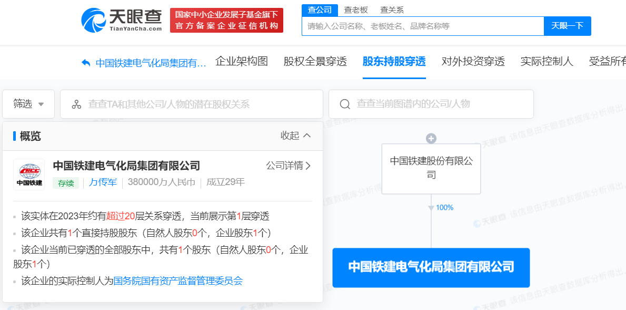Select the blue 中国铁建电气化局集团有限公司 node
Image resolution: width=626 pixels, height=310 pixels.
tap(431, 268)
